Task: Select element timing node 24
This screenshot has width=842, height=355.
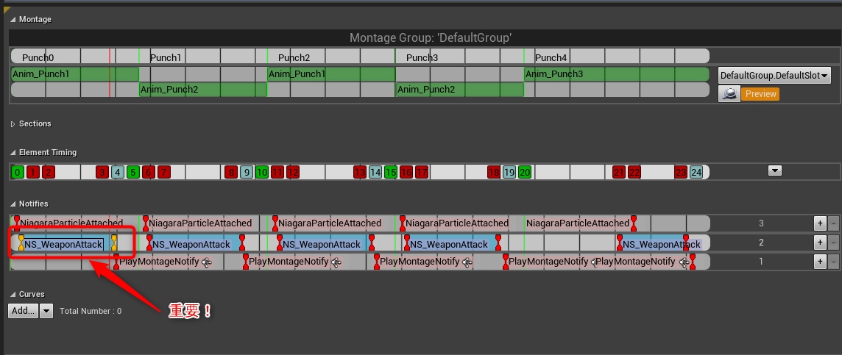Action: pyautogui.click(x=696, y=172)
